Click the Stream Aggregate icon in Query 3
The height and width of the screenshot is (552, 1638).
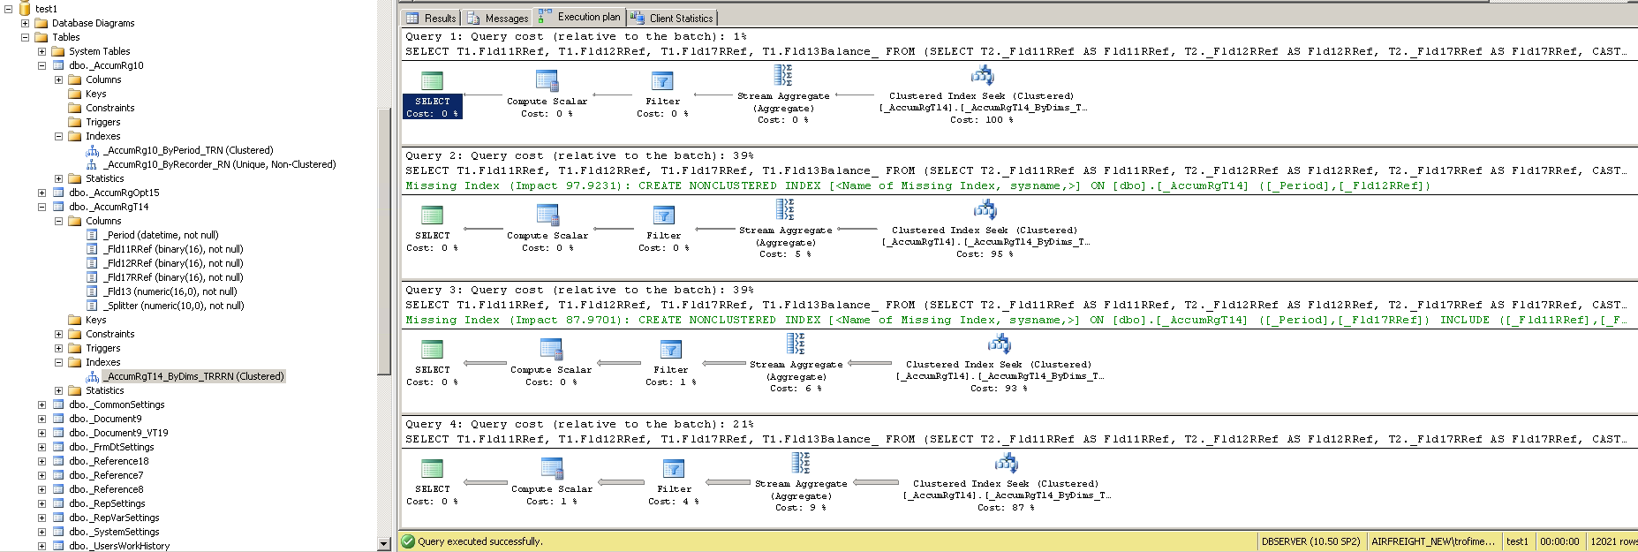(x=796, y=344)
